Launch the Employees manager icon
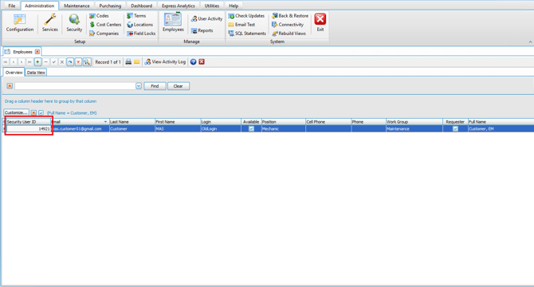This screenshot has width=534, height=287. [173, 22]
